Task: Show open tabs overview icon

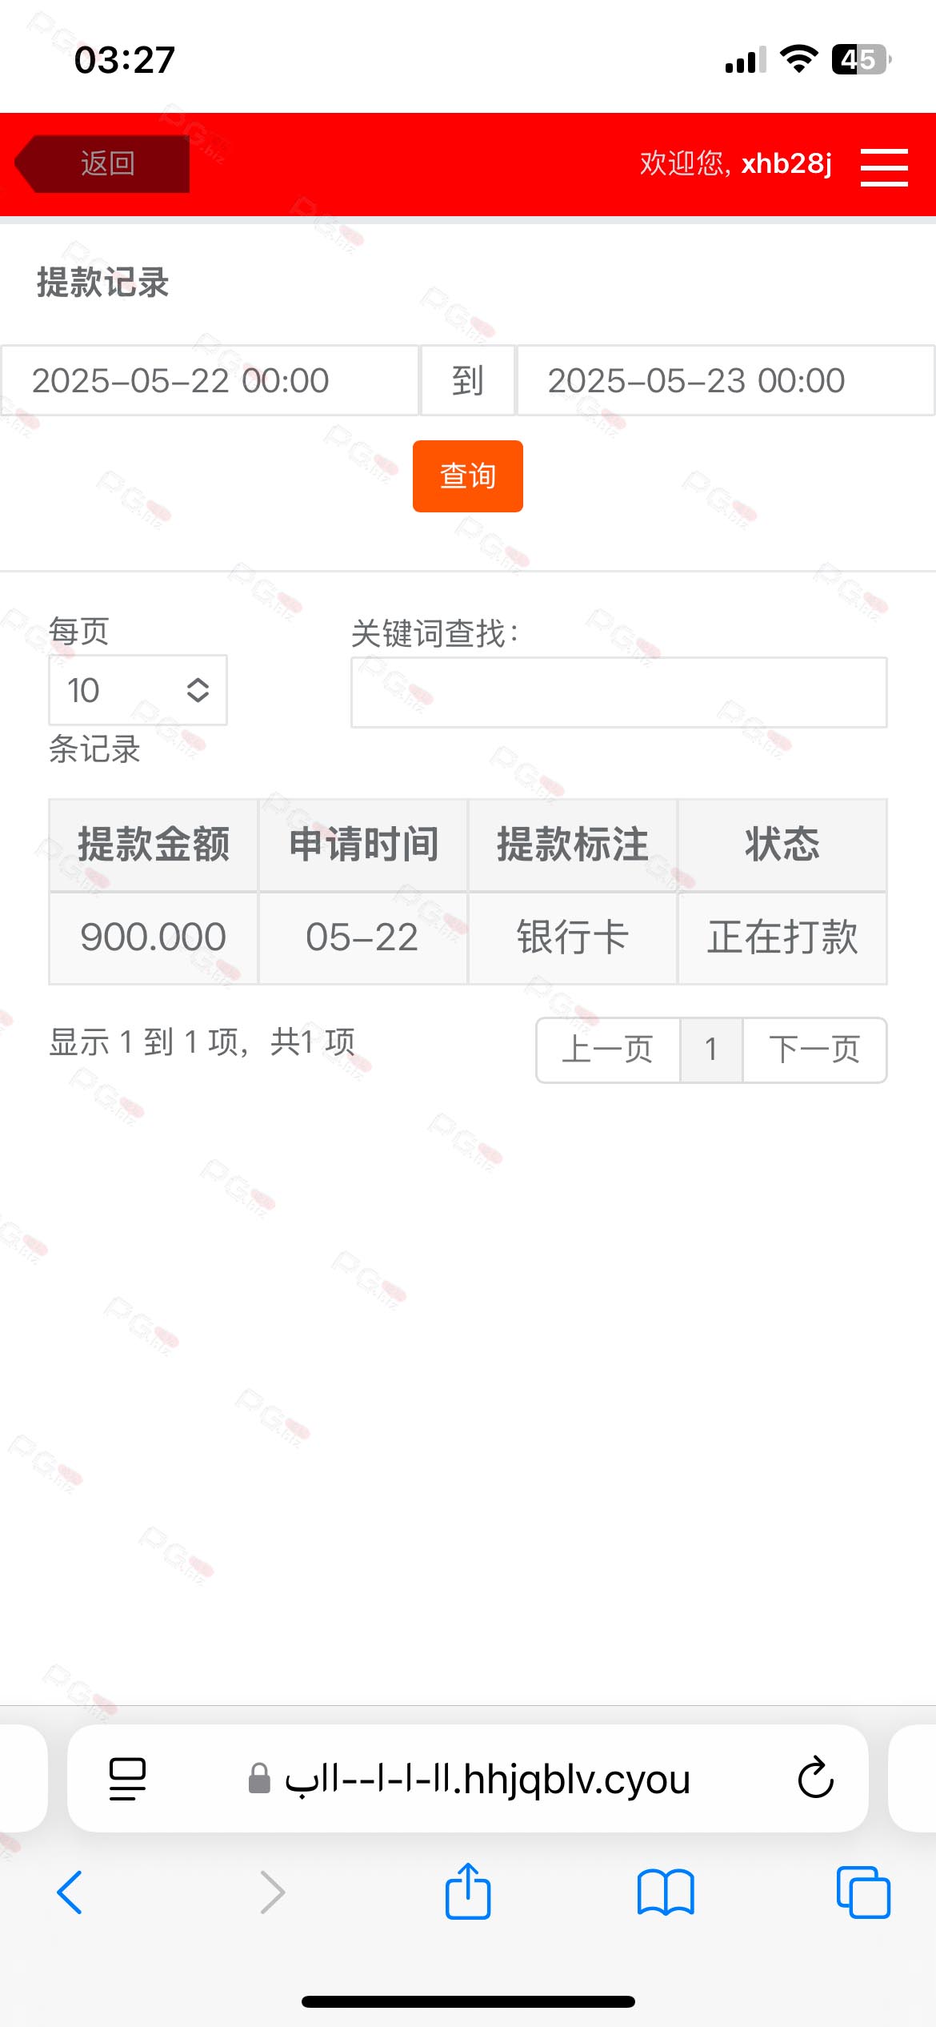Action: click(863, 1893)
